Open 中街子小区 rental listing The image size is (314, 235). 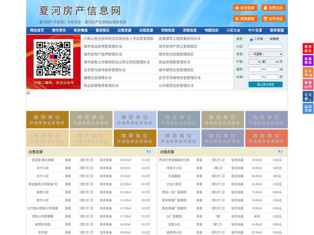pos(174,168)
